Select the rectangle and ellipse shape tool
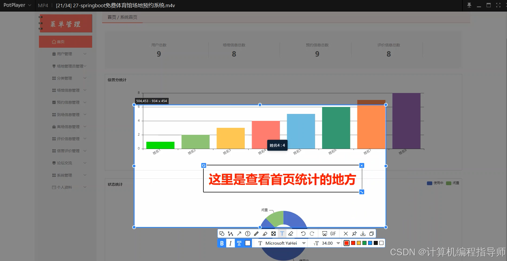Screen dimensions: 507x261 [222, 234]
